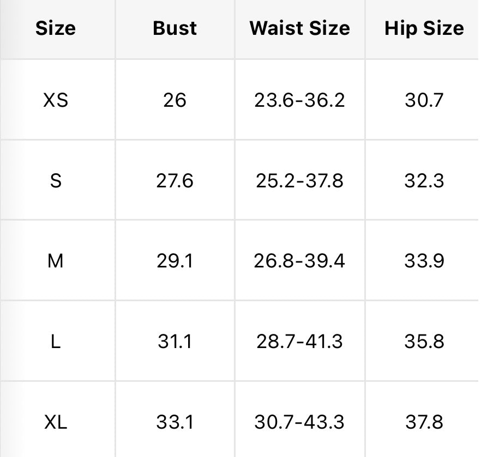Click bust value 29.1 cell
The height and width of the screenshot is (457, 499).
pos(175,261)
